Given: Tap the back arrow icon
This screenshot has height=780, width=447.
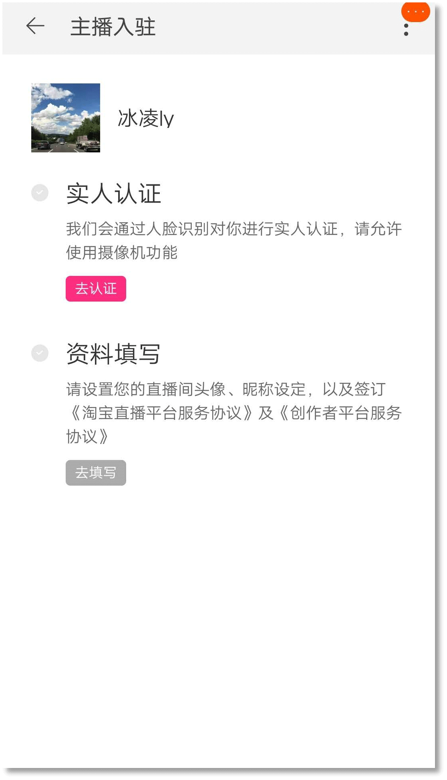Looking at the screenshot, I should point(35,26).
